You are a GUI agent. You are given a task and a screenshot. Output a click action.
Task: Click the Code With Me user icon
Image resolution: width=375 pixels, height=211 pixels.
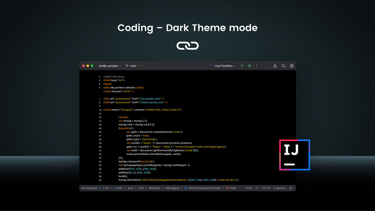[275, 66]
